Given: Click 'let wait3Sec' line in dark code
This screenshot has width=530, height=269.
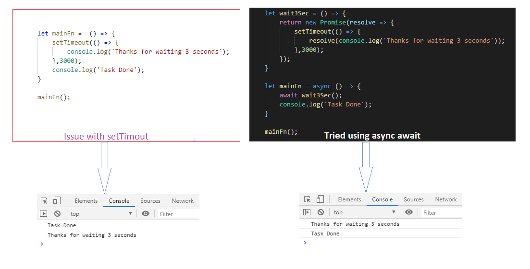Looking at the screenshot, I should (305, 13).
